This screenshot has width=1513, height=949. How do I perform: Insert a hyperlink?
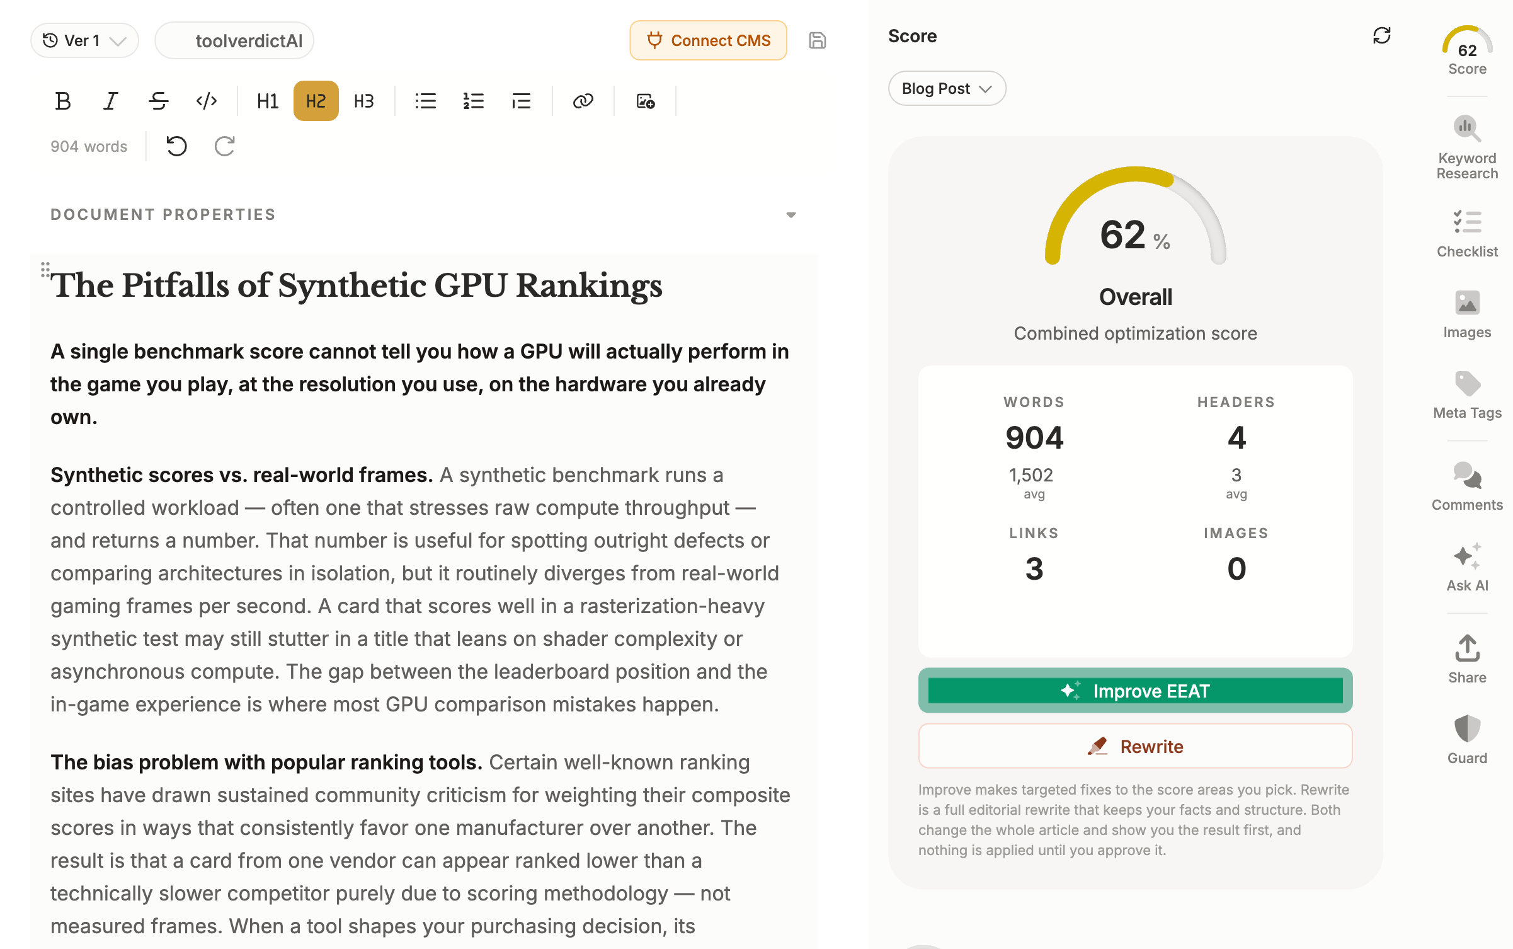click(x=583, y=101)
